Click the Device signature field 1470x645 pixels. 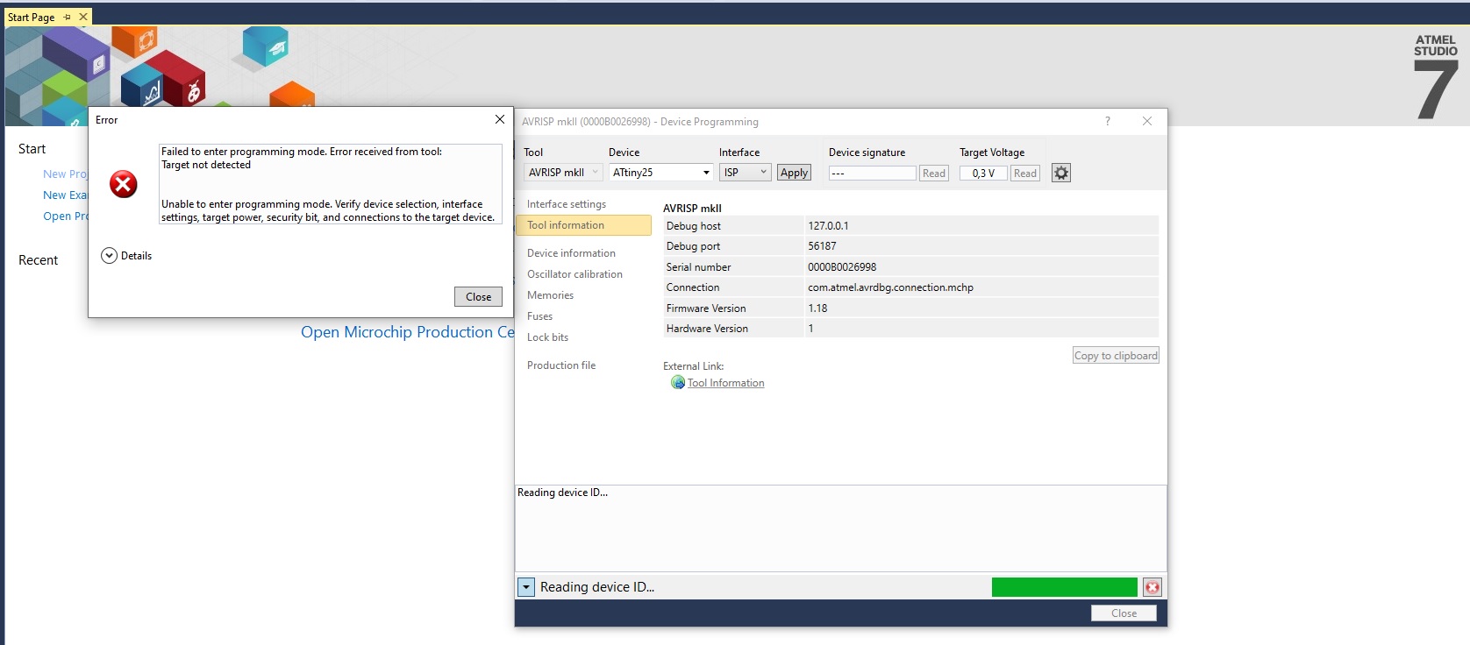[872, 174]
